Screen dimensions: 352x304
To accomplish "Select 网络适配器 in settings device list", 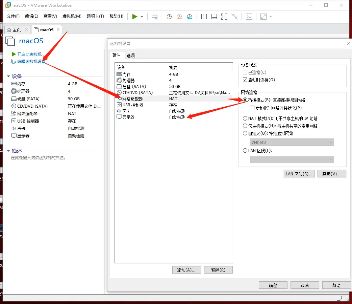I will click(174, 99).
